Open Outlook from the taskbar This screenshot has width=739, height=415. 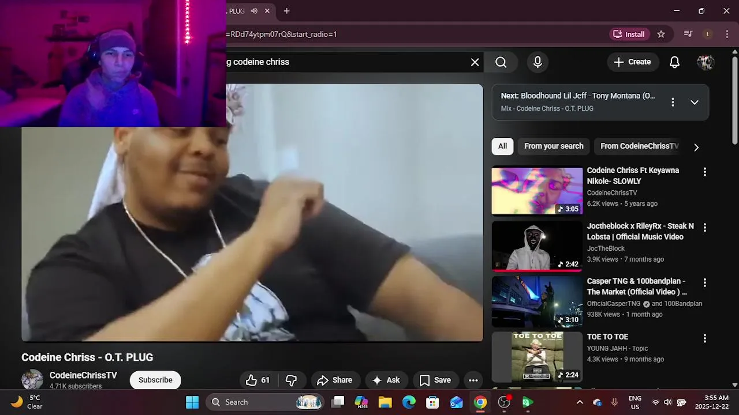tap(456, 402)
